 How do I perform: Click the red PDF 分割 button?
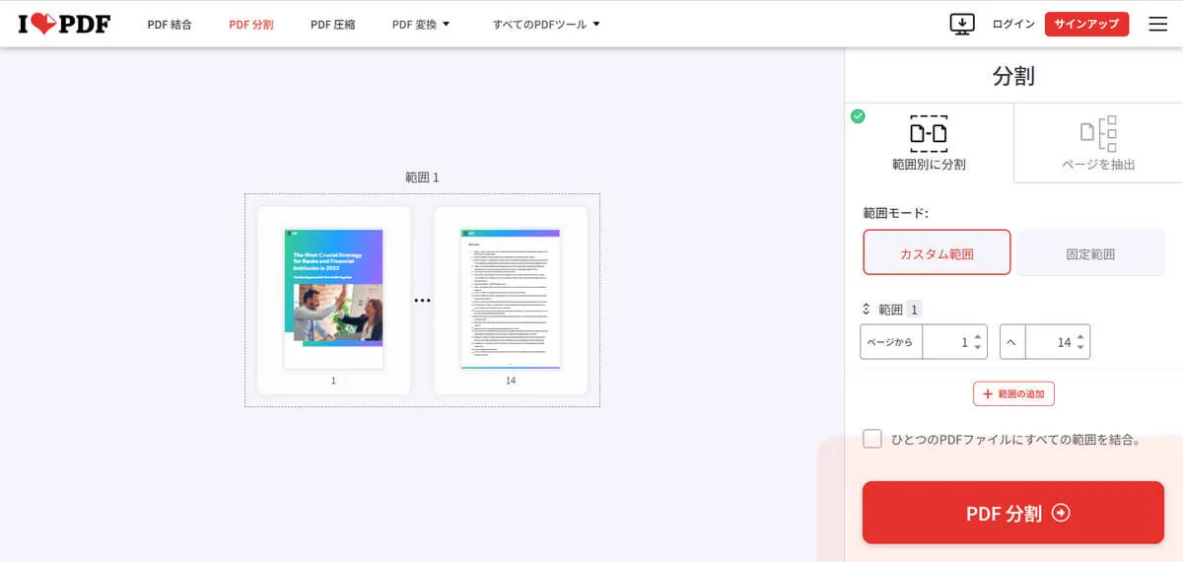(x=1013, y=513)
